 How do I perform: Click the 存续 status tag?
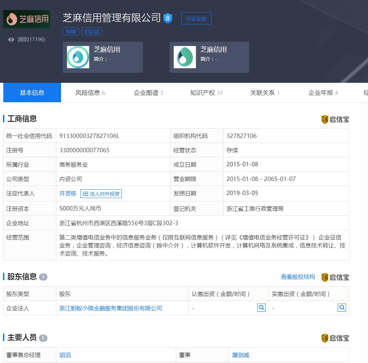point(71,31)
